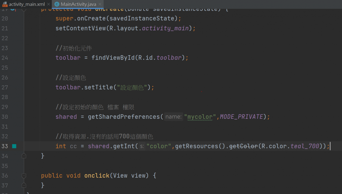The width and height of the screenshot is (342, 194).
Task: Click the "//設定初始的顏色 檔案 權限" comment
Action: [95, 107]
